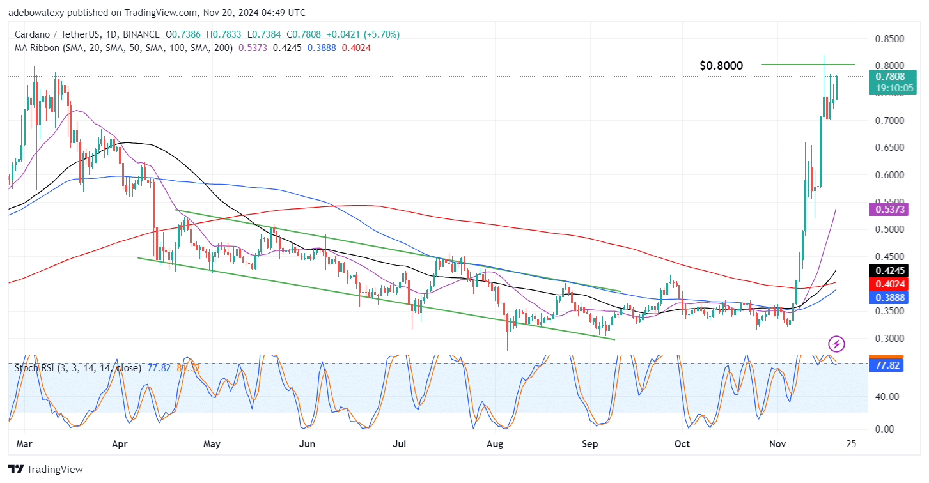Screen dimensions: 929x483
Task: Click the $0.8000 price annotation
Action: [x=721, y=66]
